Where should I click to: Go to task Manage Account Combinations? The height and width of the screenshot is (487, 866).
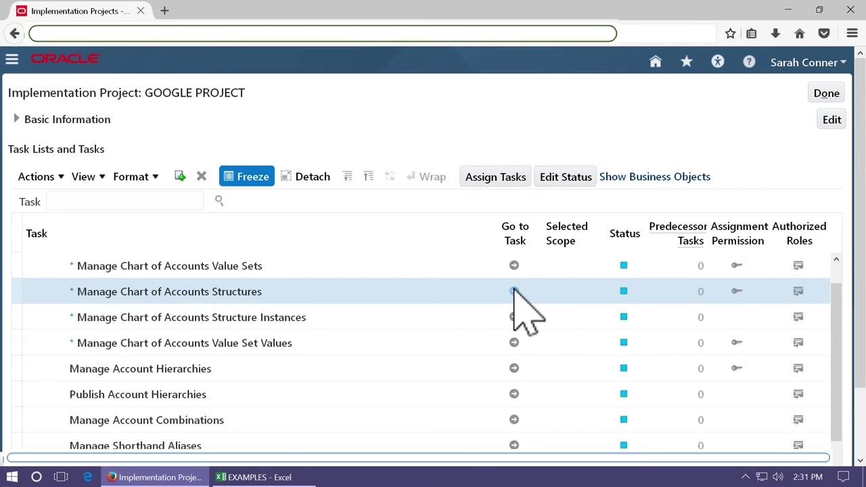click(514, 419)
